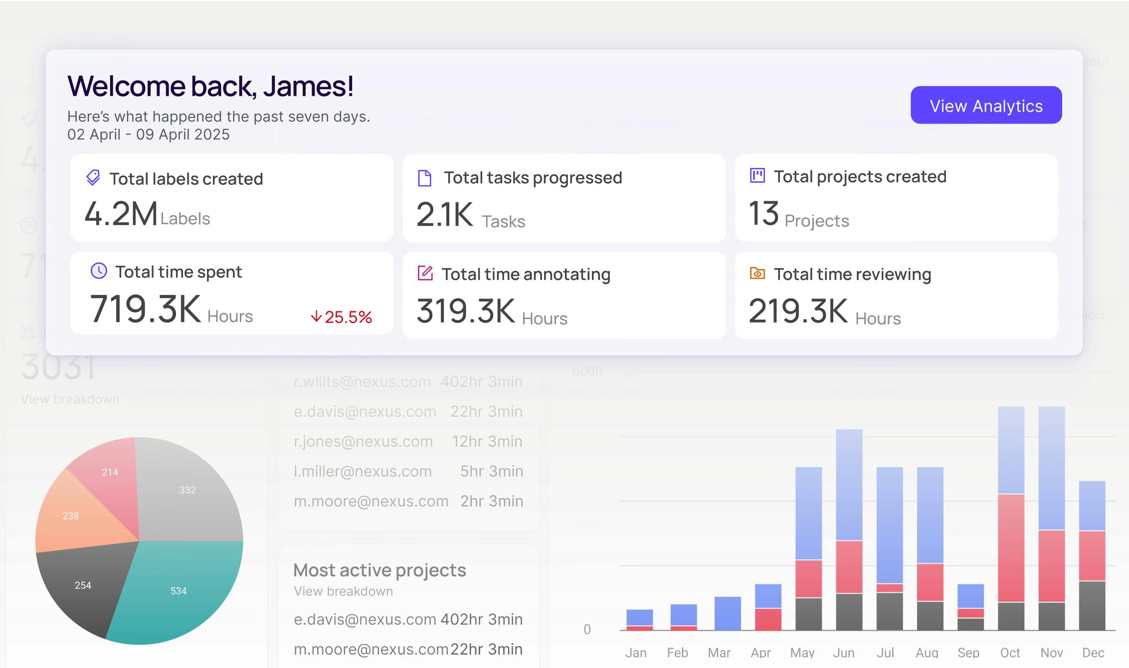Select the dark 254 pie slice

[x=82, y=585]
